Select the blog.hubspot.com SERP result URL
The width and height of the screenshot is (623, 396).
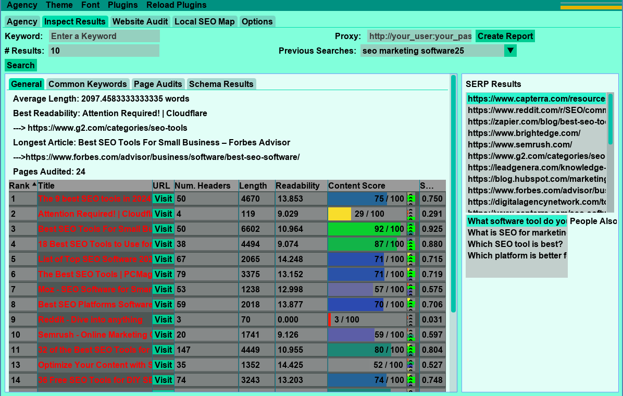(536, 179)
